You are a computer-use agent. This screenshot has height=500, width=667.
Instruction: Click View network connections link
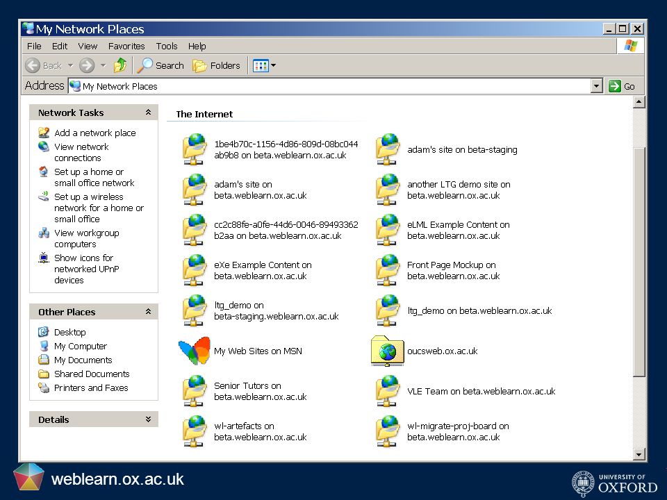(x=81, y=152)
